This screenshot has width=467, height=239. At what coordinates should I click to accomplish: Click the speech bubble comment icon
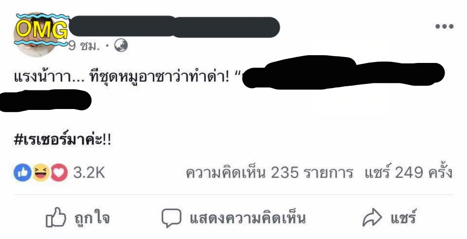tap(171, 218)
